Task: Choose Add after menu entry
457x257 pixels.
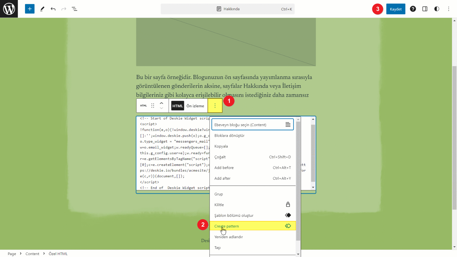Action: click(x=253, y=178)
